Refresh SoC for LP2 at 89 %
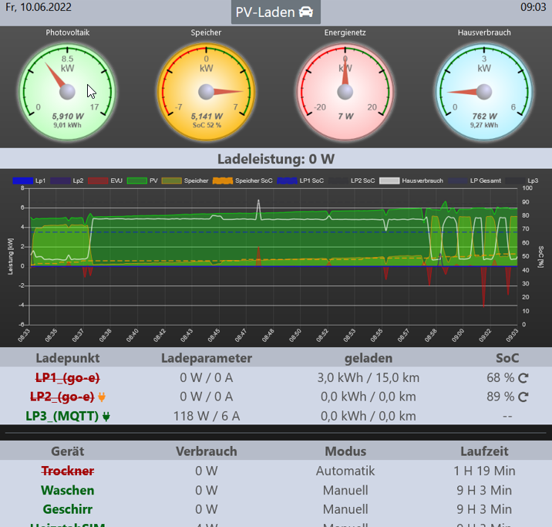 (x=523, y=397)
